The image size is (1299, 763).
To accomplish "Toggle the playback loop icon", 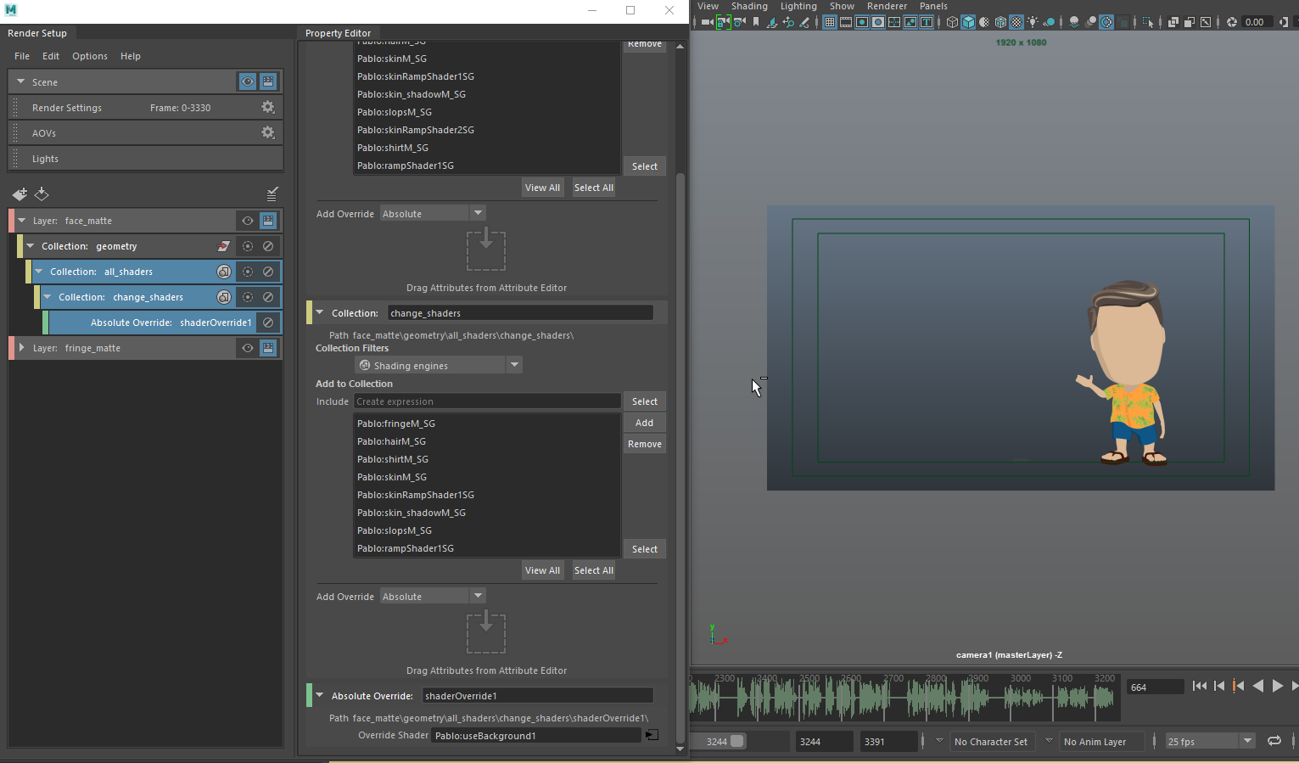I will point(1274,741).
